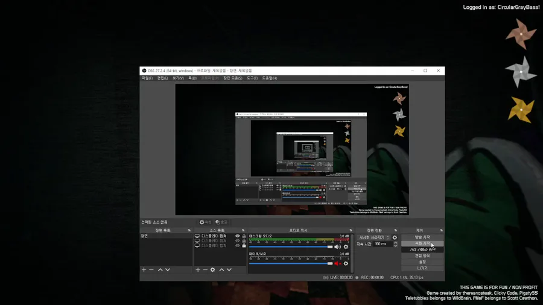
Task: Toggle lock of middle 디스플레이 캡쳐 source
Action: click(x=244, y=241)
